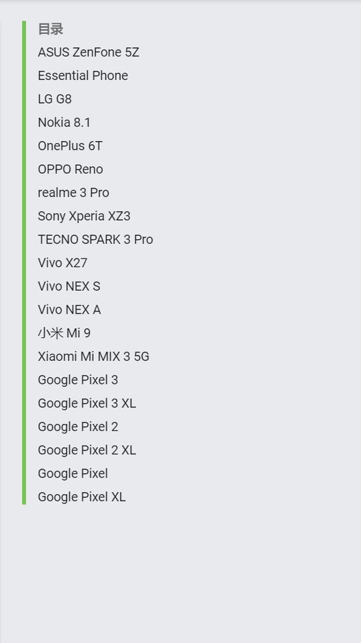Select the plain Google Pixel link

[x=73, y=473]
